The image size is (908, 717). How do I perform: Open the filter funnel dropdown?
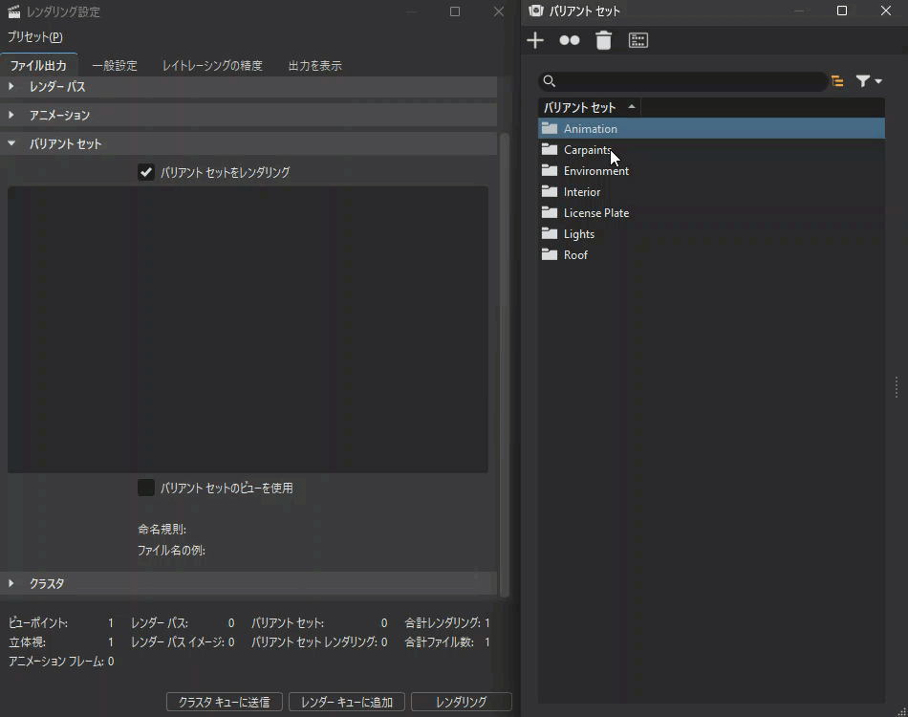[869, 81]
